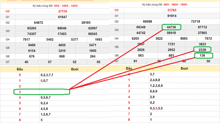This screenshot has height=123, width=220.
Task: Click G6 number 676
Action: tap(32, 56)
